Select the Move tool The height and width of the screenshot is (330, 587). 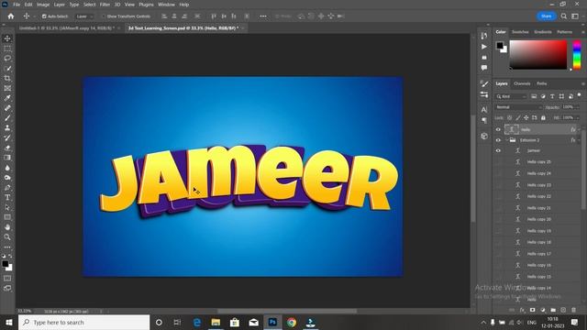7,38
